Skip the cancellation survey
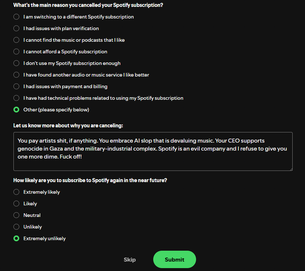 point(130,259)
